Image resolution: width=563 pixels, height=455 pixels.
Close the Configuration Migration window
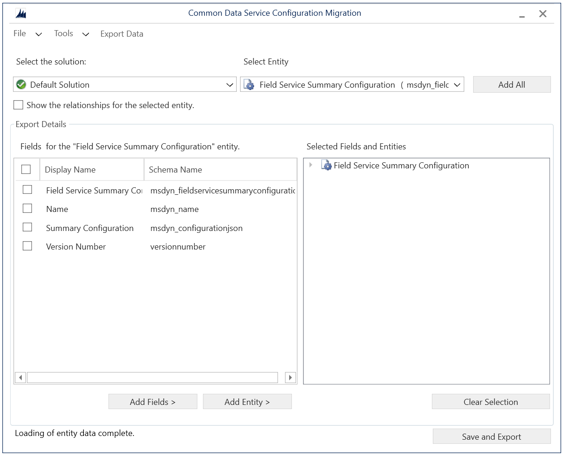coord(543,14)
